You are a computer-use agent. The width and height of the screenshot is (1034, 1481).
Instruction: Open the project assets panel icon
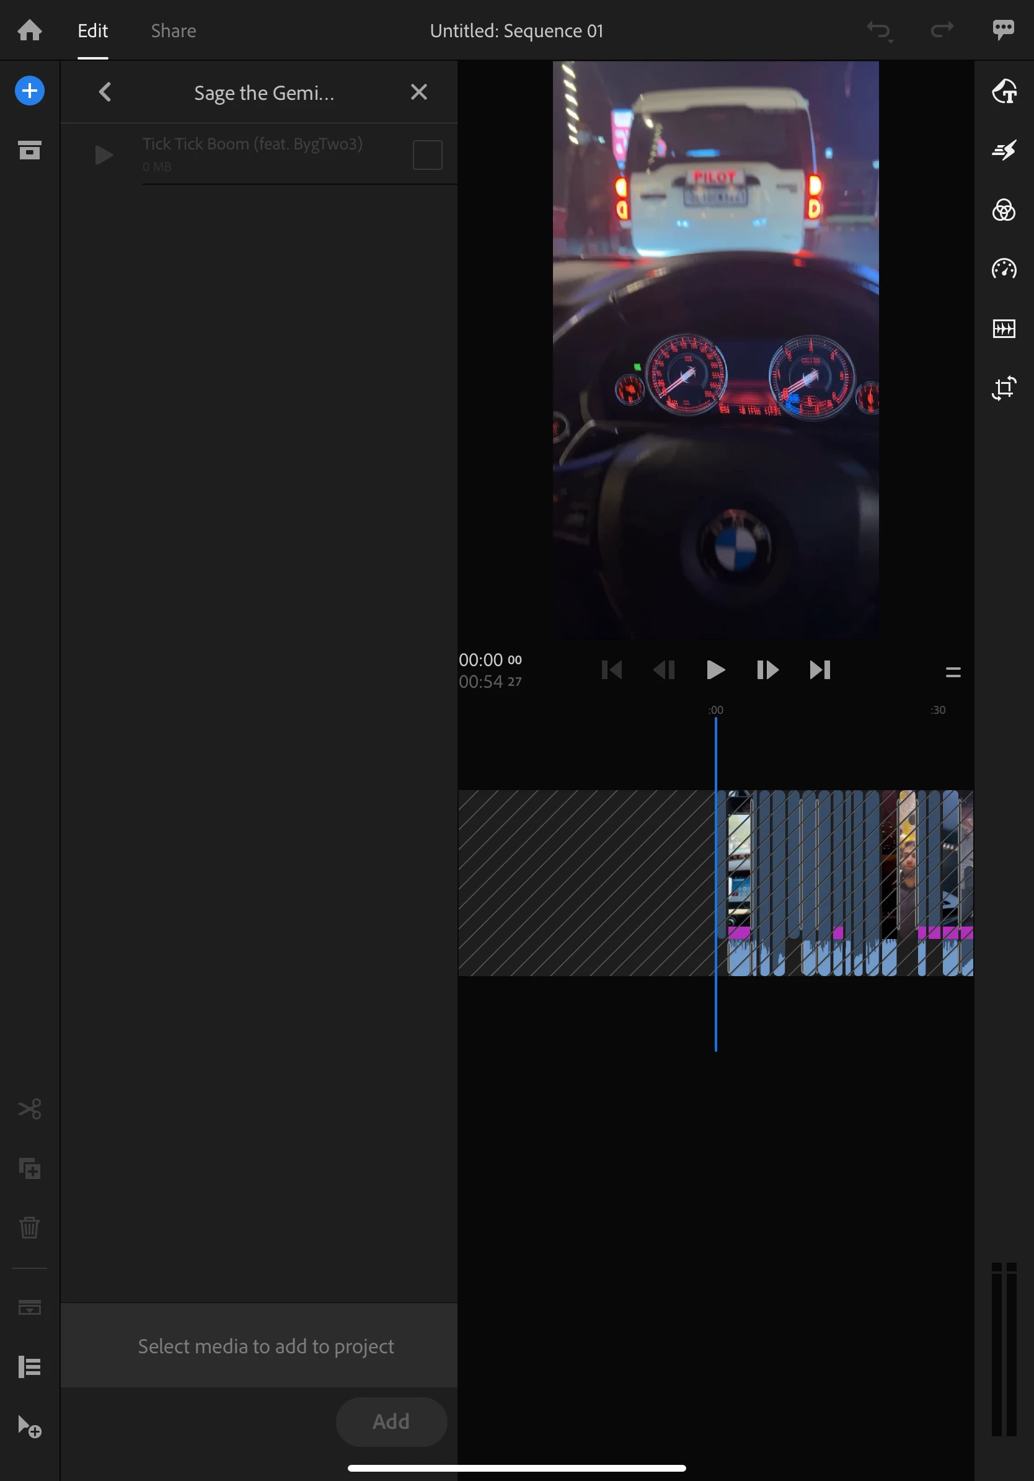30,150
